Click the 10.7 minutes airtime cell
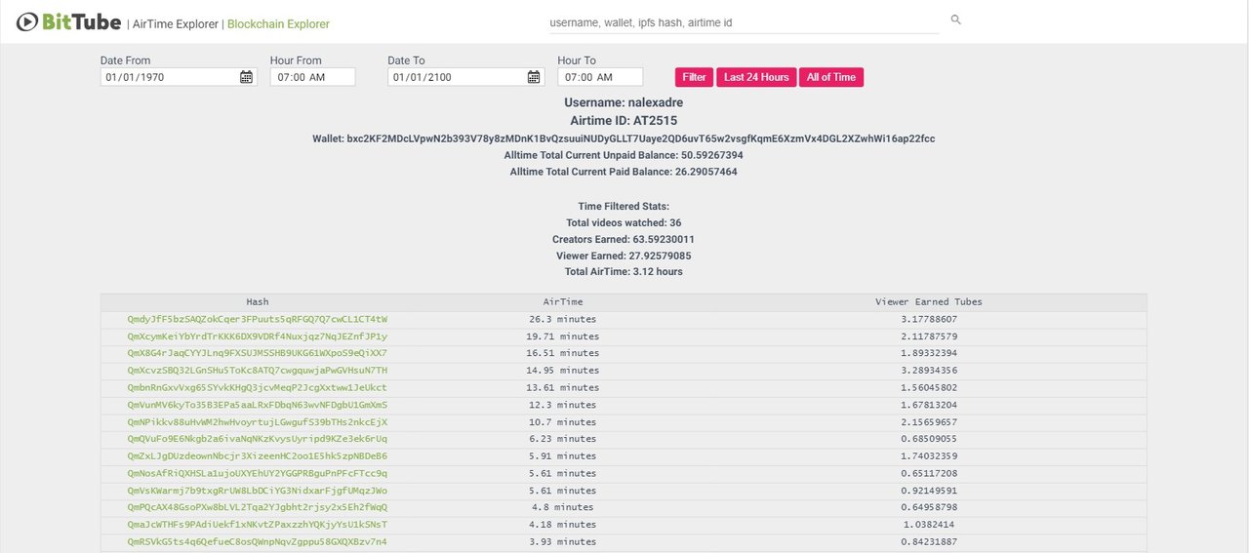This screenshot has height=553, width=1249. tap(563, 422)
